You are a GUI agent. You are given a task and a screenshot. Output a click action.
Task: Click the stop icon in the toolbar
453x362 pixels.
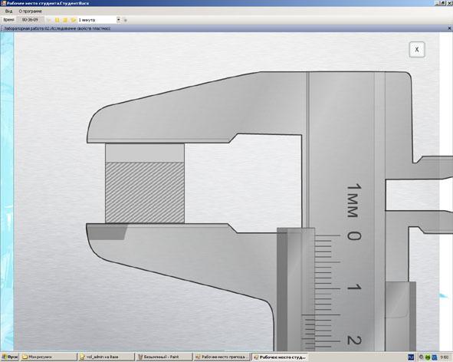click(65, 20)
